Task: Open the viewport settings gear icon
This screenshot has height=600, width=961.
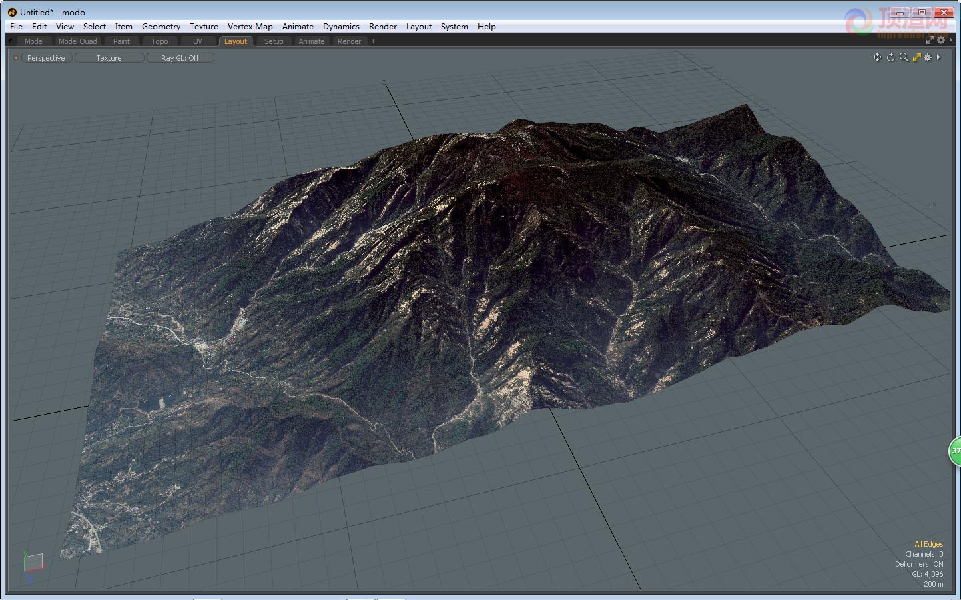Action: [928, 57]
